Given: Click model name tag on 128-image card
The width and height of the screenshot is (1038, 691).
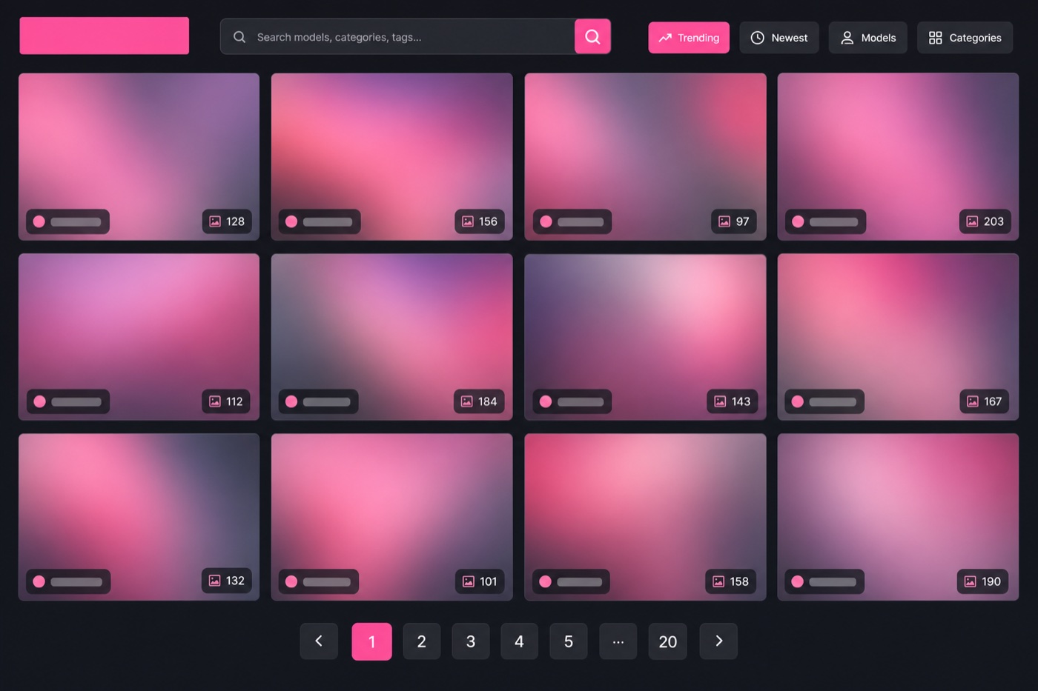Looking at the screenshot, I should pos(67,221).
